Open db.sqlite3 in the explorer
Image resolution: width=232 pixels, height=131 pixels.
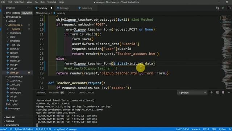(13, 104)
